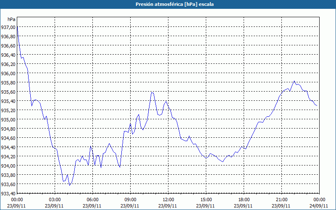This screenshot has height=210, width=336.
Task: Click the 23/09/11 date under 12:00
Action: [168, 206]
